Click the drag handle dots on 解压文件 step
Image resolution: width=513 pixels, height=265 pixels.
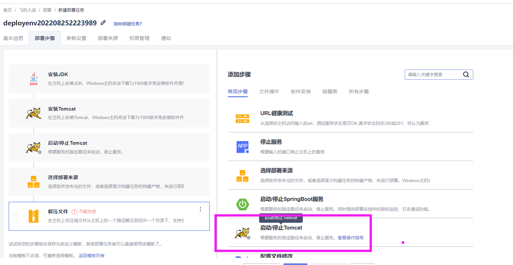[15, 216]
